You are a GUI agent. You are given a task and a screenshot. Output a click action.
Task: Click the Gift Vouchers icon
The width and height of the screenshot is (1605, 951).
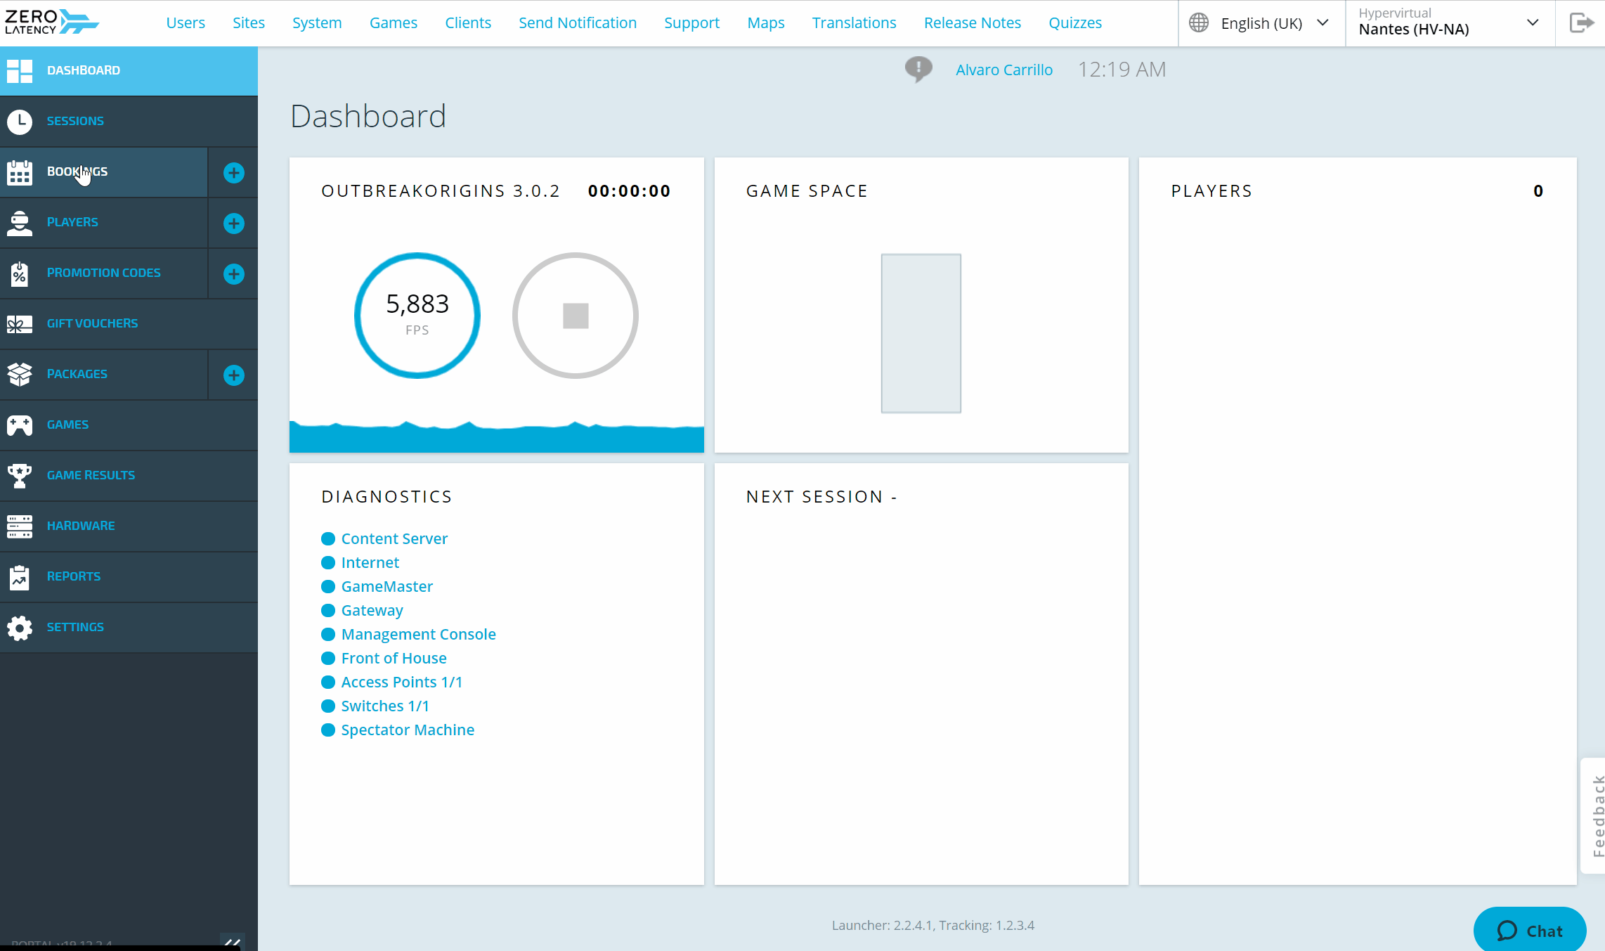(20, 324)
